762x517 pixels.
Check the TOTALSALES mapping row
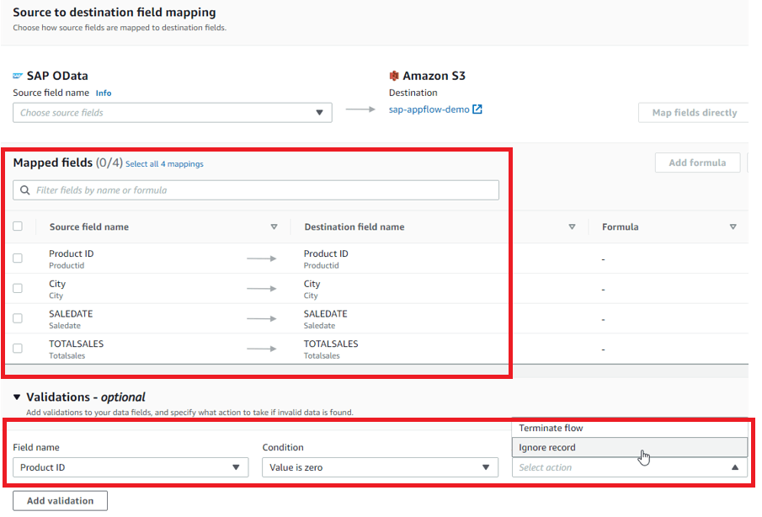tap(18, 349)
